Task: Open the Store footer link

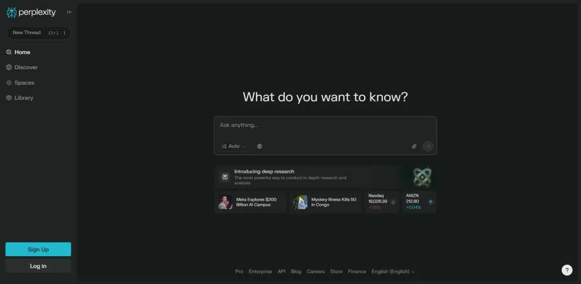Action: point(336,272)
